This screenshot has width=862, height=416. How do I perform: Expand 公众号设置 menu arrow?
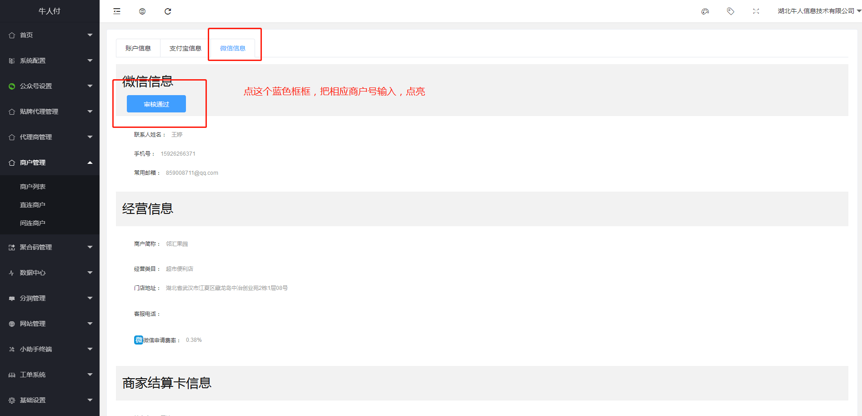[x=90, y=86]
